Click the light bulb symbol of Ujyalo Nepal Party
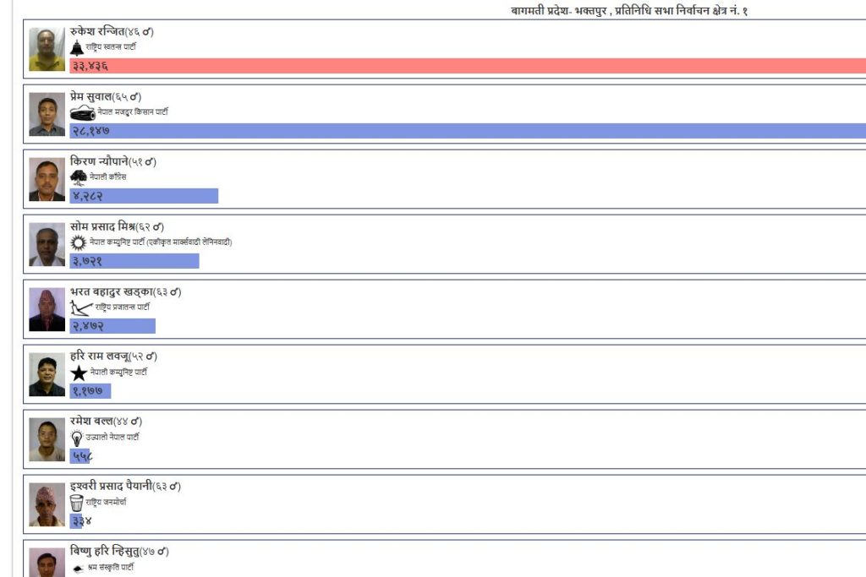 77,438
